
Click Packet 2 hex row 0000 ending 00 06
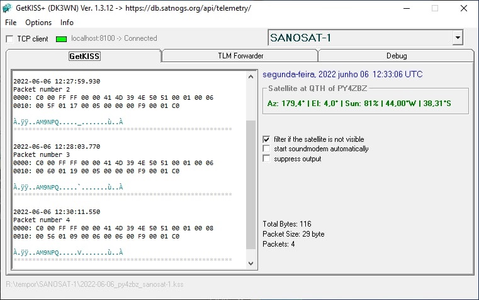click(x=113, y=98)
